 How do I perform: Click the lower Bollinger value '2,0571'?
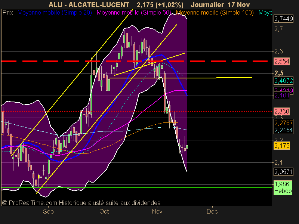284,172
